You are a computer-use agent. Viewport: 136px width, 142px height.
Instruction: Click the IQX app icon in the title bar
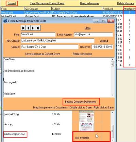(5, 21)
